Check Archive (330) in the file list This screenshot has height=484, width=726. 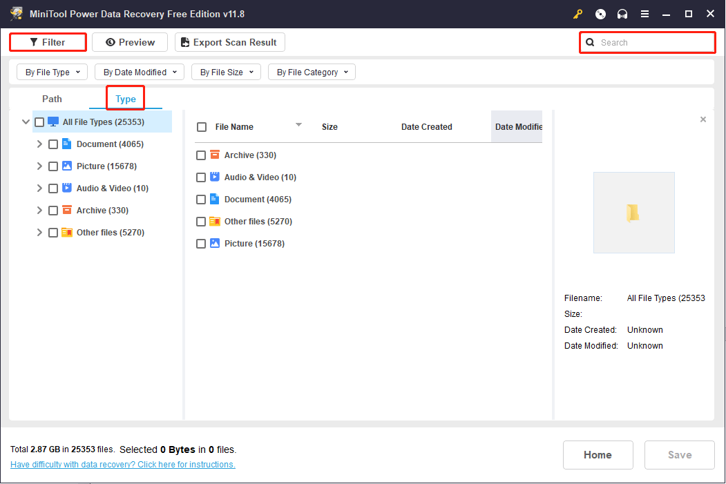click(201, 155)
